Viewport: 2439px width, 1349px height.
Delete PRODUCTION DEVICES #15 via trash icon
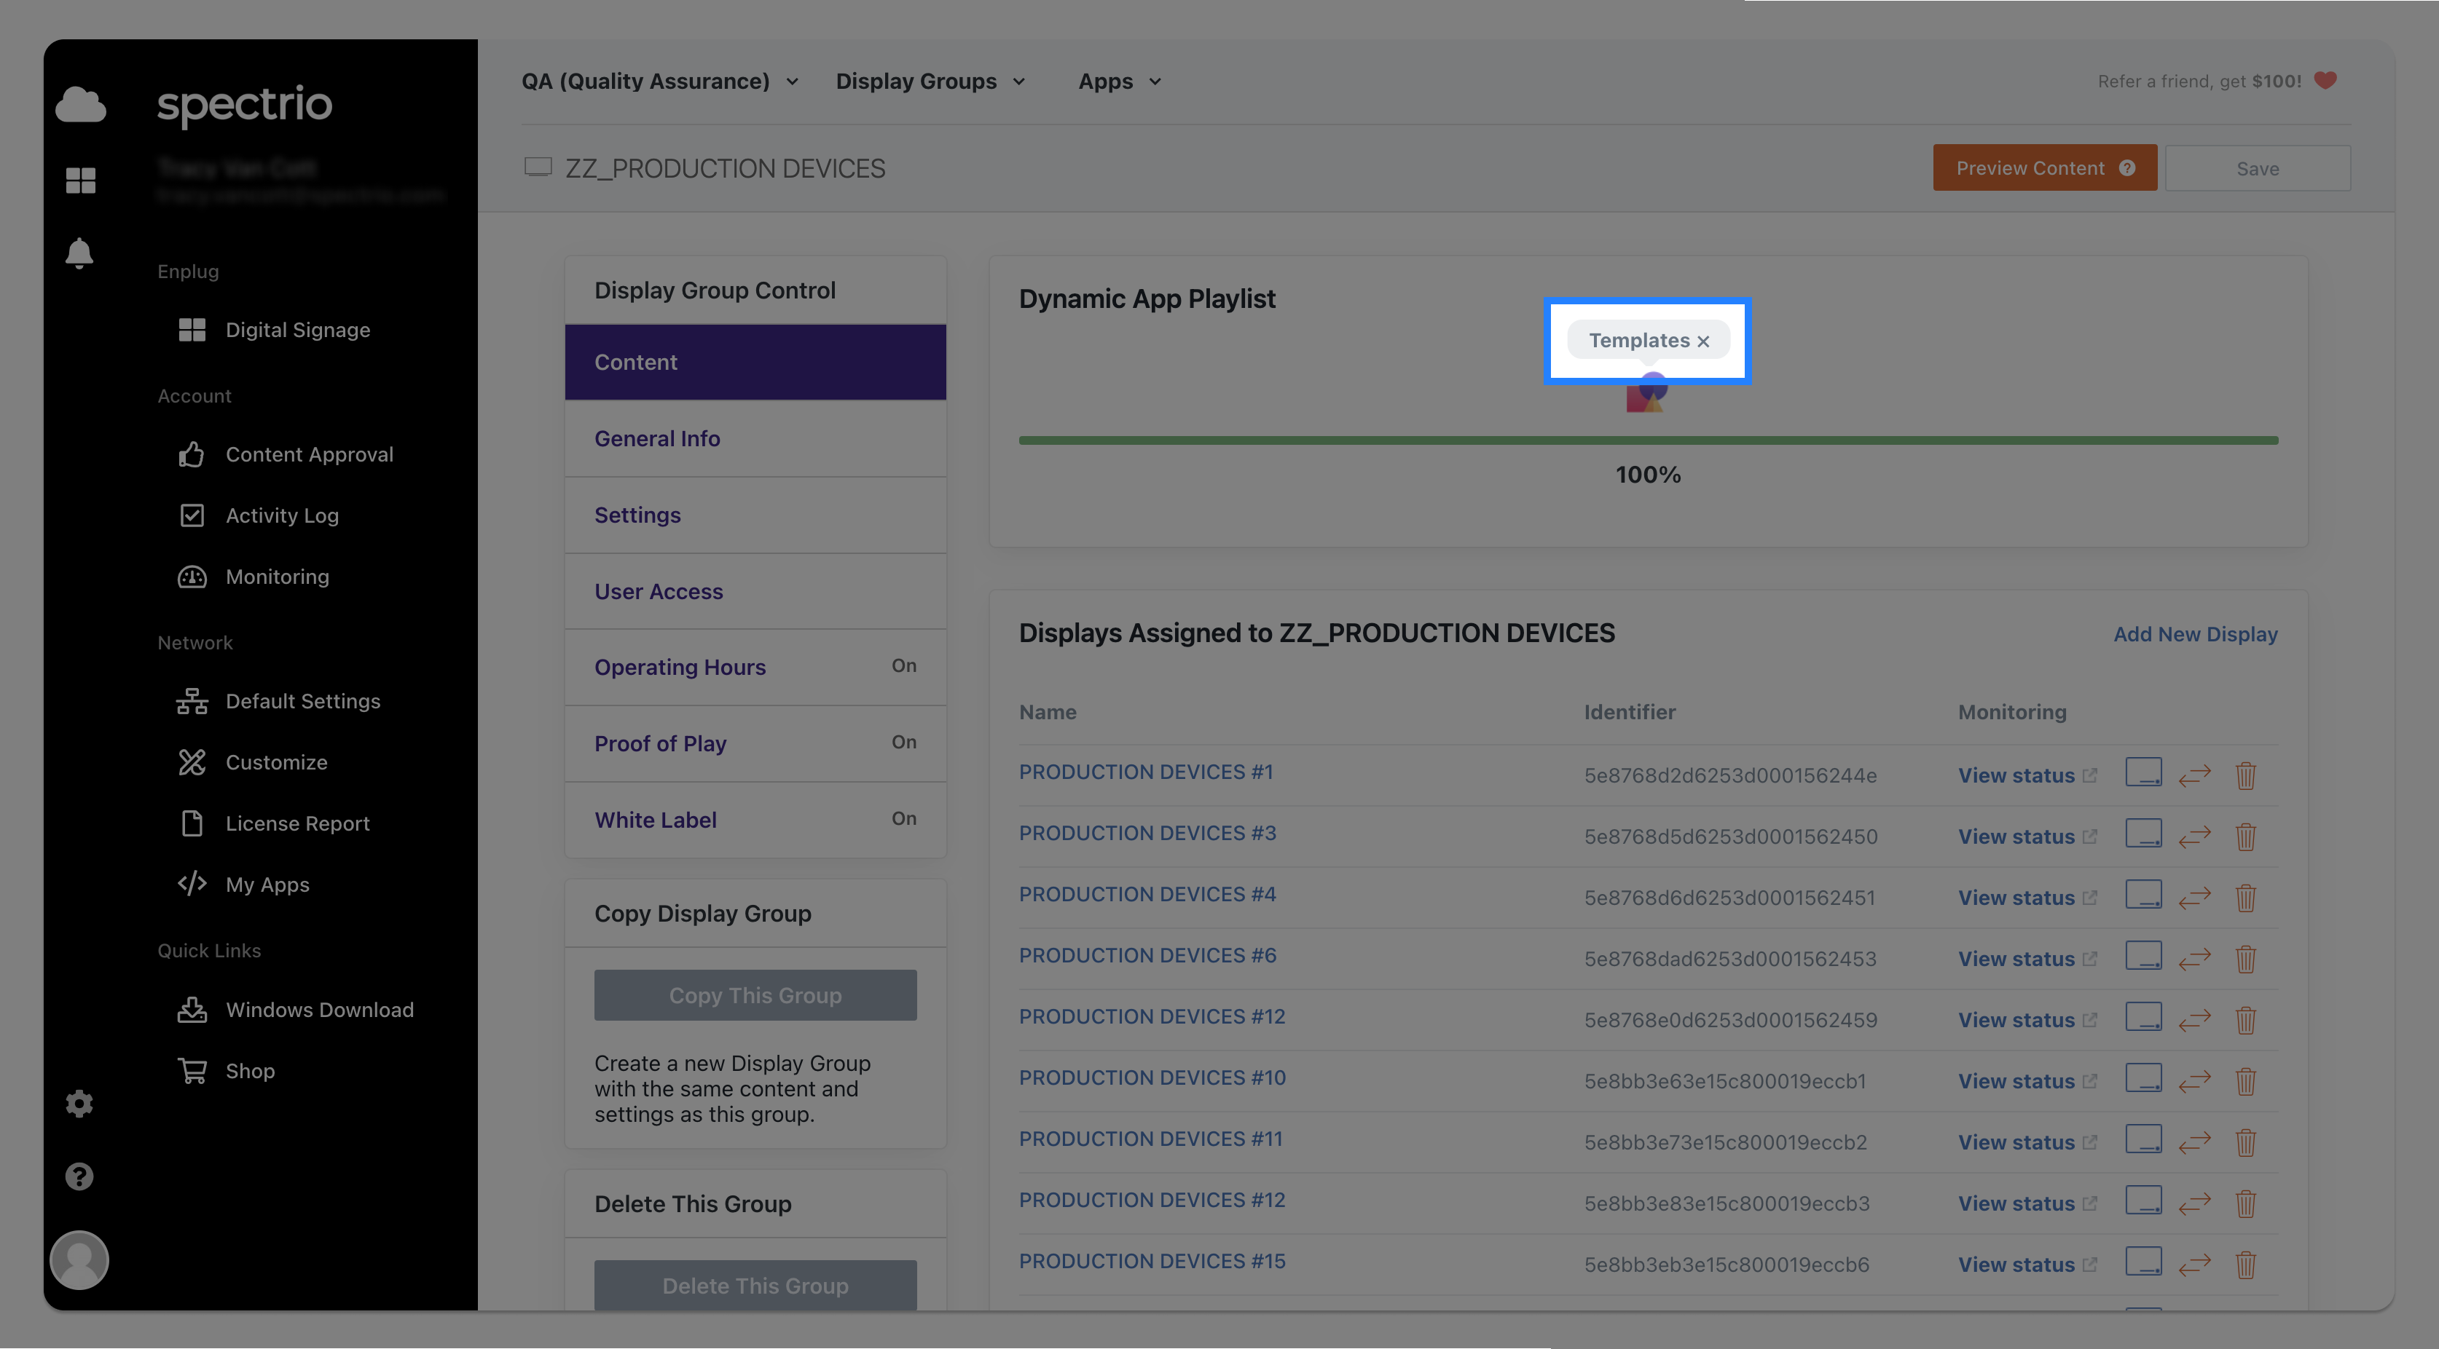(2246, 1264)
